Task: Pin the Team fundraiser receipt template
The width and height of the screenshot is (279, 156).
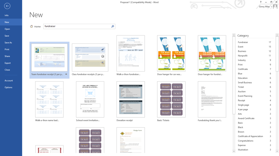Action: [66, 74]
